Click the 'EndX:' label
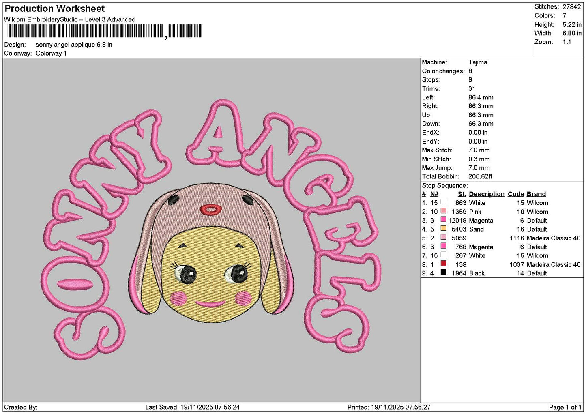The width and height of the screenshot is (586, 414). (431, 133)
